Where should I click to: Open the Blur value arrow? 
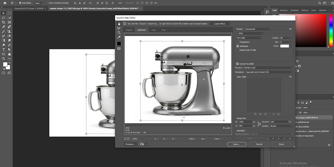[x=290, y=42]
